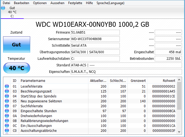Viewport: 185px width, 137px height.
Task: Open the Sprache(Language) menu
Action: click(x=111, y=3)
